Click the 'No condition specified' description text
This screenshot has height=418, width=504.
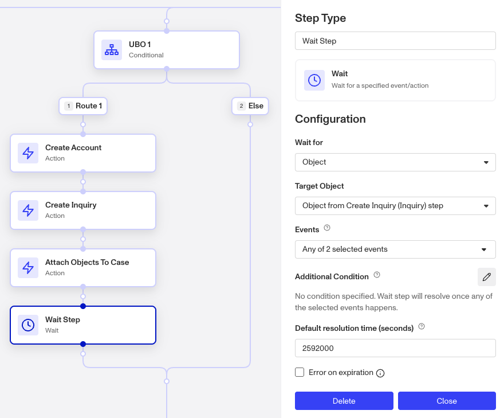394,302
